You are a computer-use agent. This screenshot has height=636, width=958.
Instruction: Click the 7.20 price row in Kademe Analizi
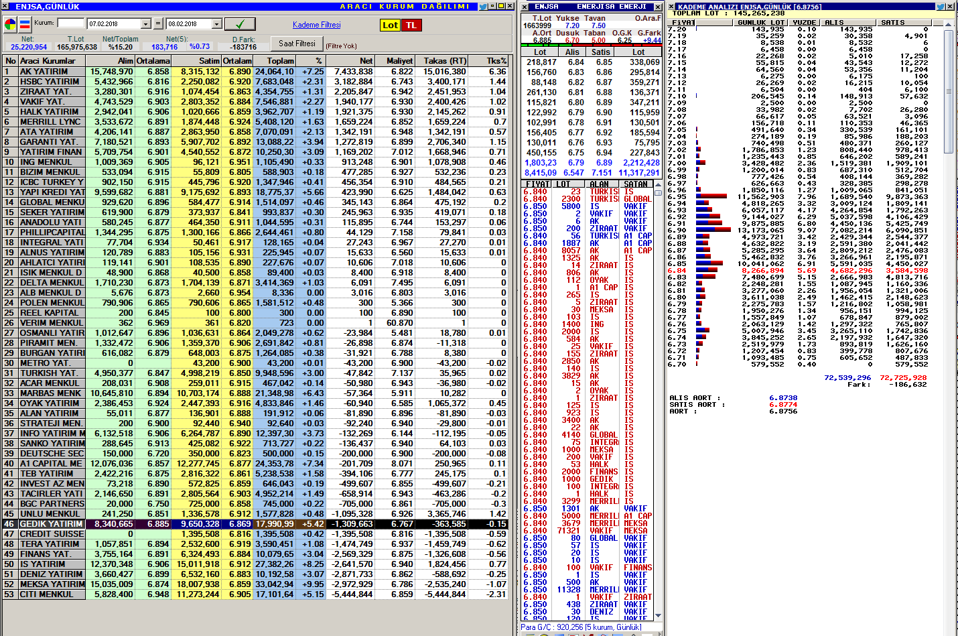(x=799, y=29)
